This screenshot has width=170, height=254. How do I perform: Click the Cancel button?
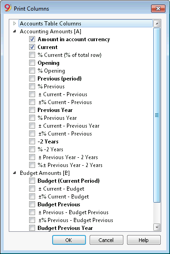(106, 240)
